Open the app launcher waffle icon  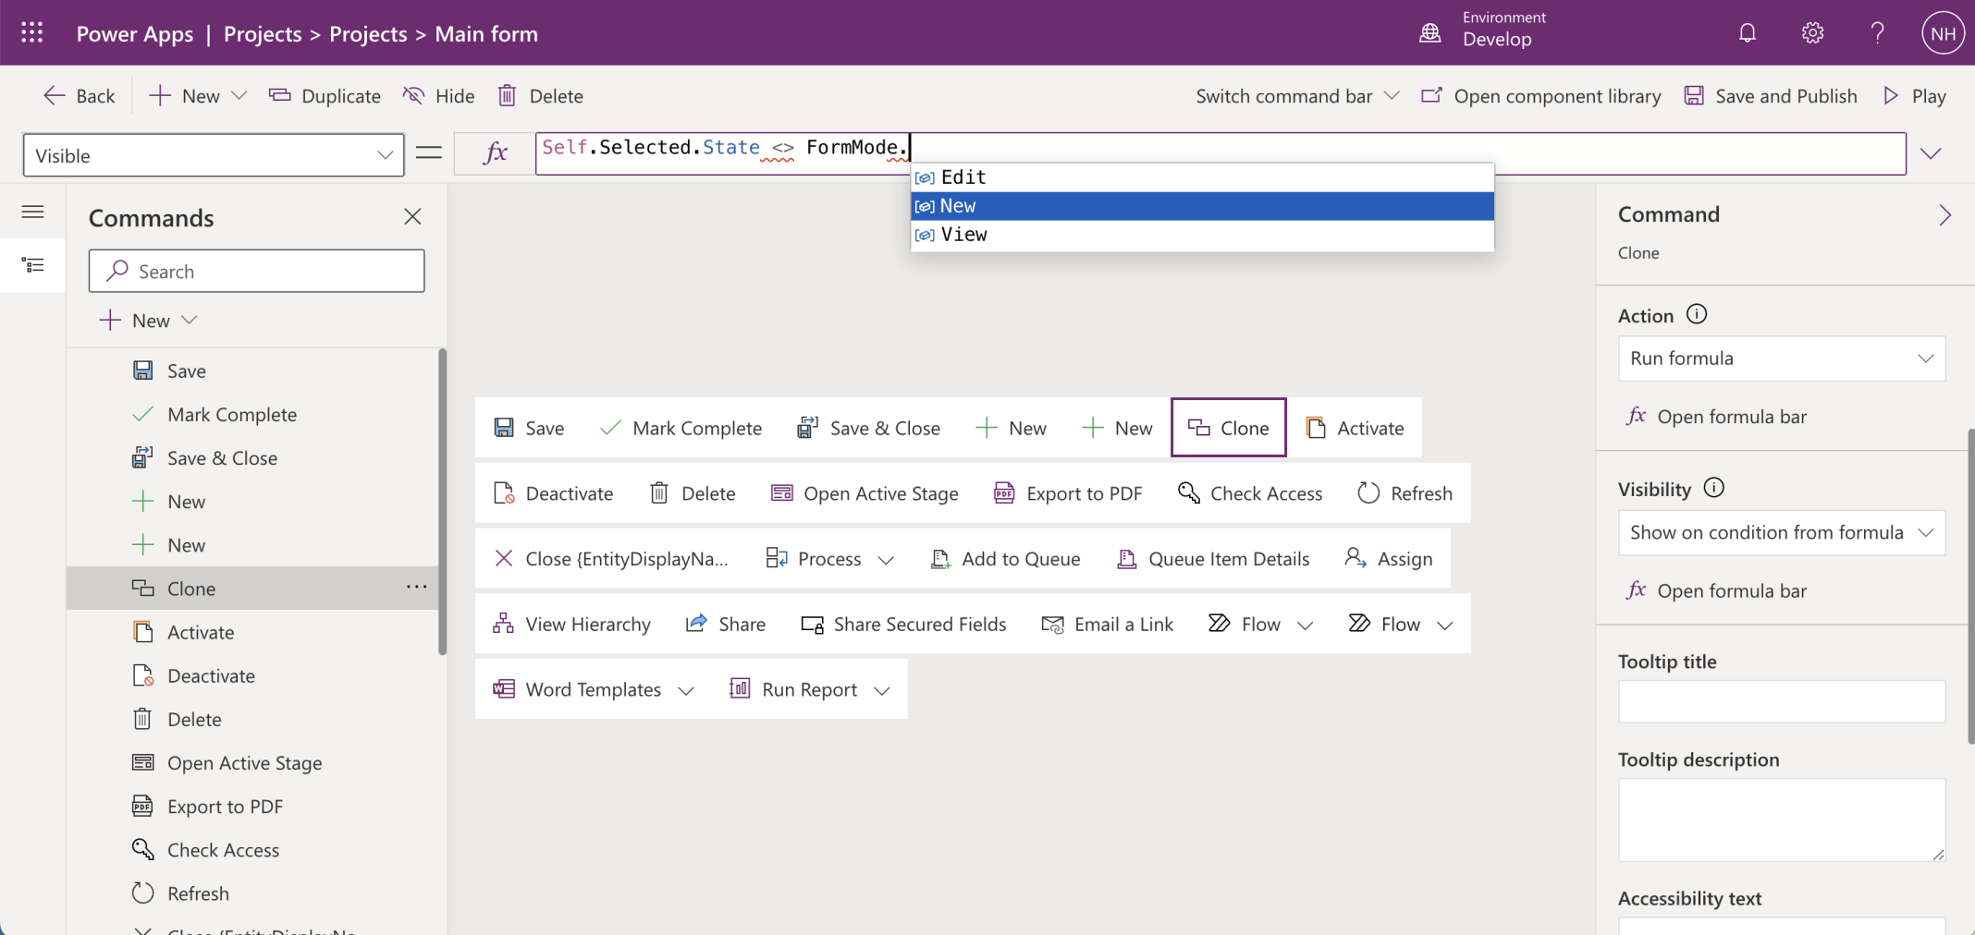pyautogui.click(x=32, y=33)
